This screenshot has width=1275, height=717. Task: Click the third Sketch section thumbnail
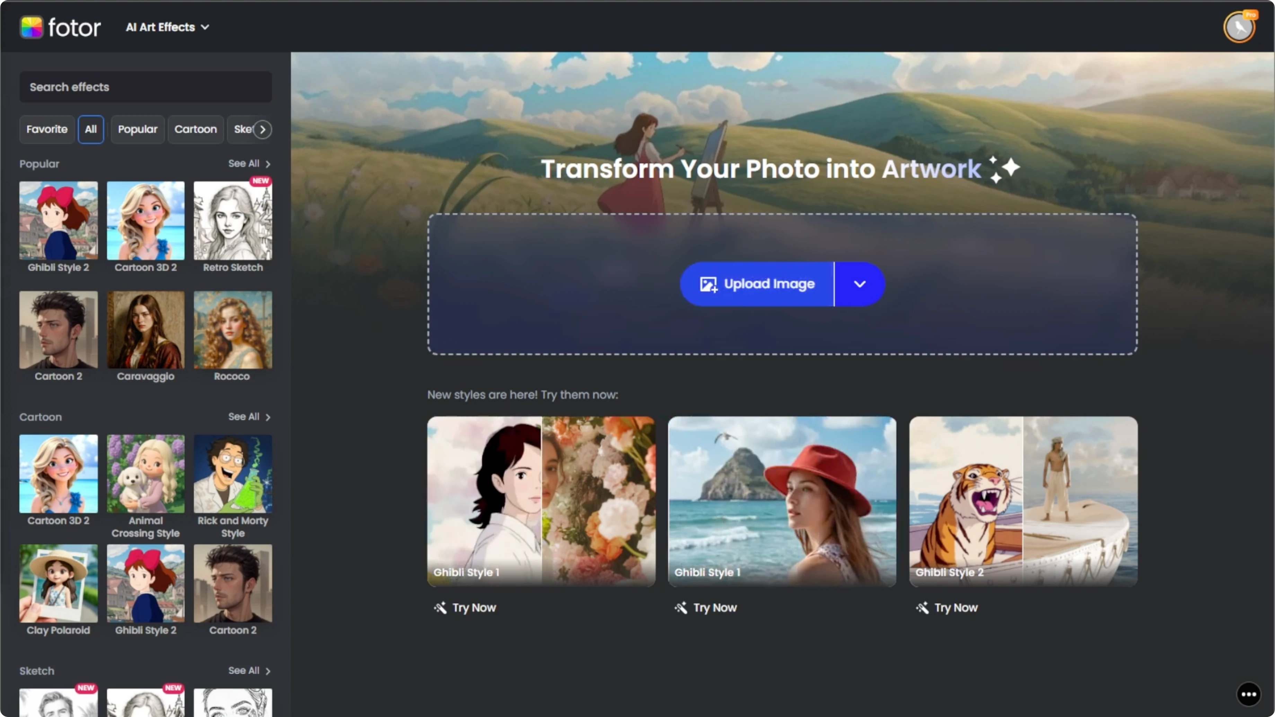pyautogui.click(x=232, y=703)
